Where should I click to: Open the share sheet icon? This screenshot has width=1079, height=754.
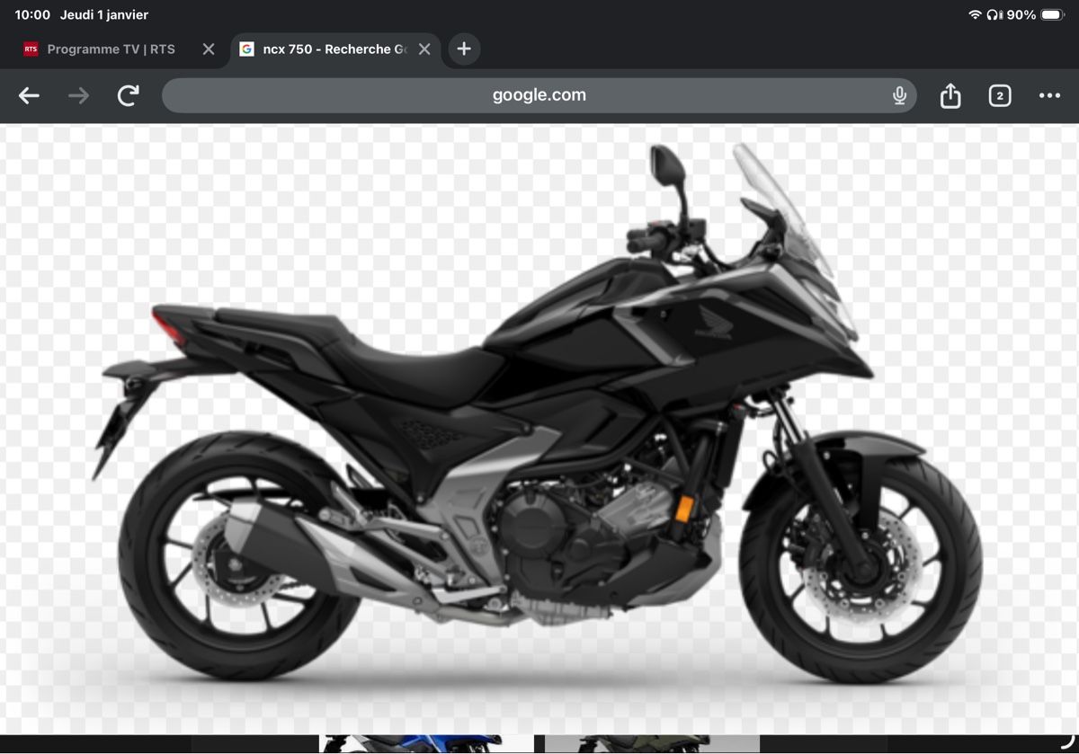(x=950, y=95)
